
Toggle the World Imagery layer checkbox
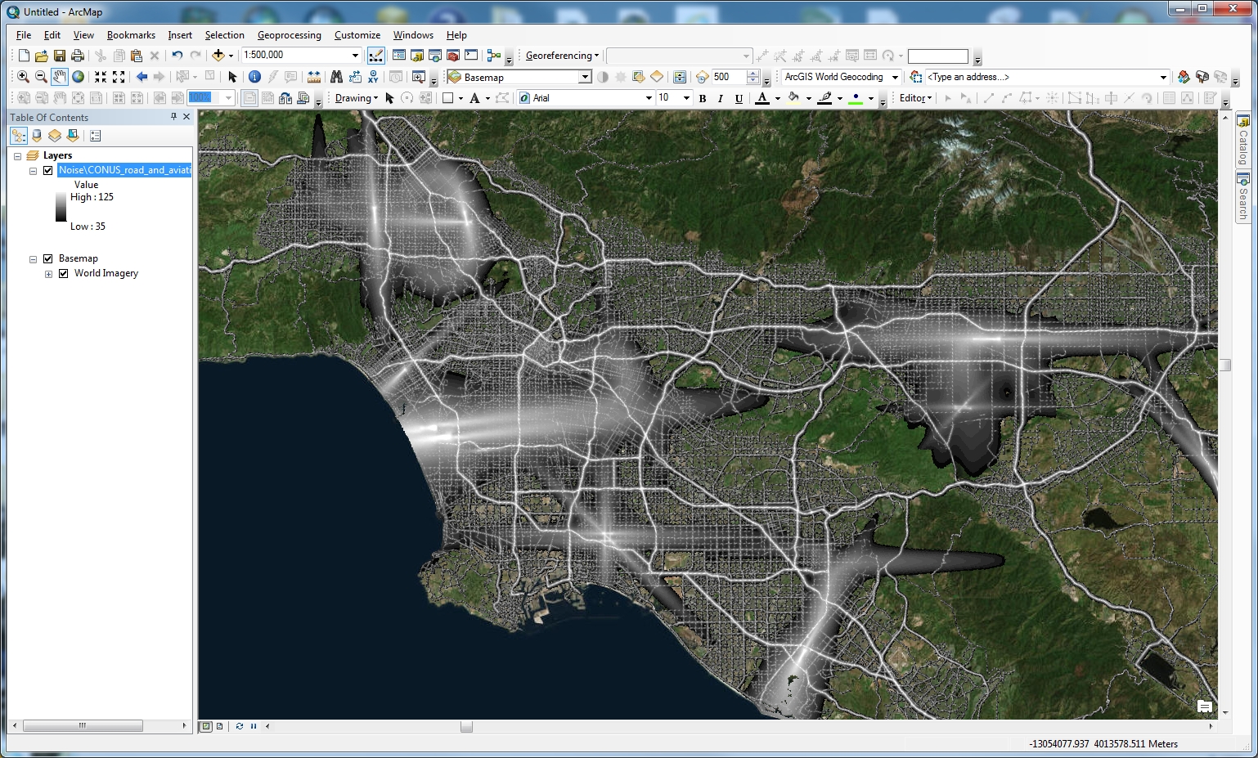[64, 273]
